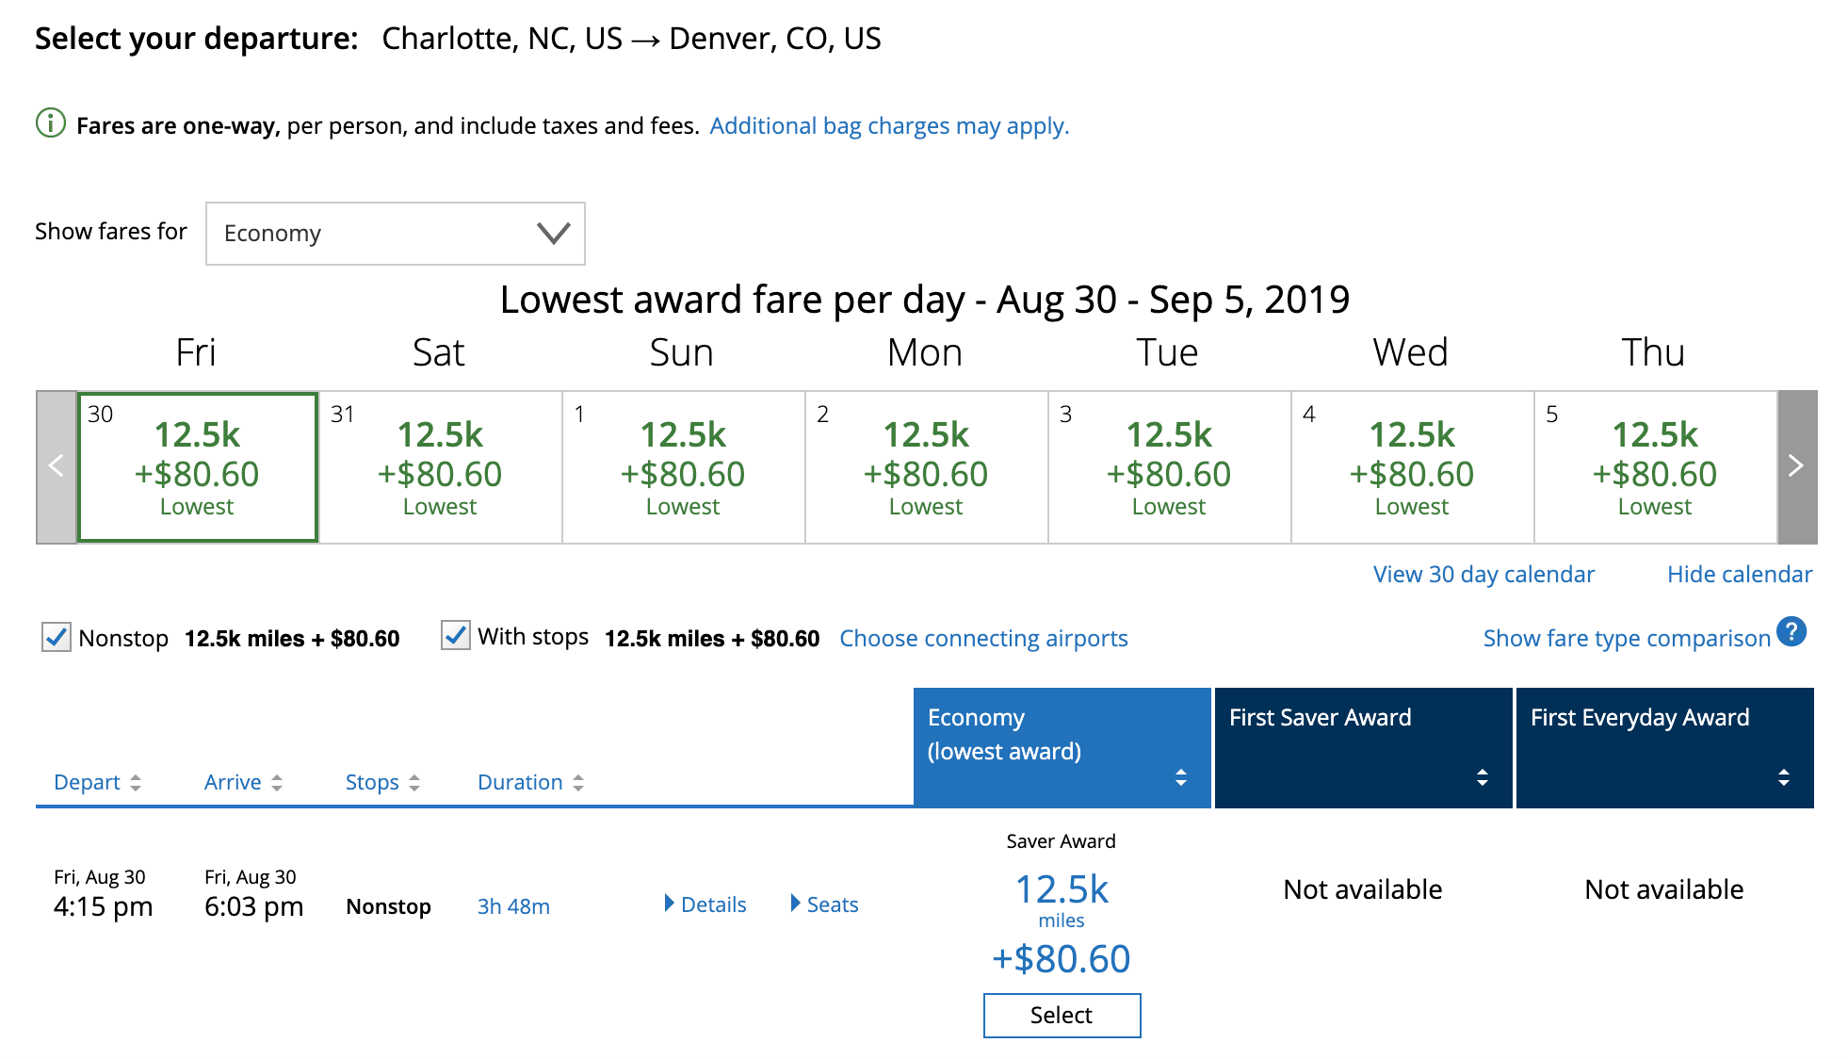Image resolution: width=1848 pixels, height=1059 pixels.
Task: Sort by First Saver Award column
Action: point(1482,777)
